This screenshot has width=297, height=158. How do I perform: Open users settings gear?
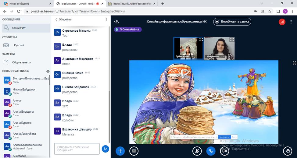(x=48, y=71)
